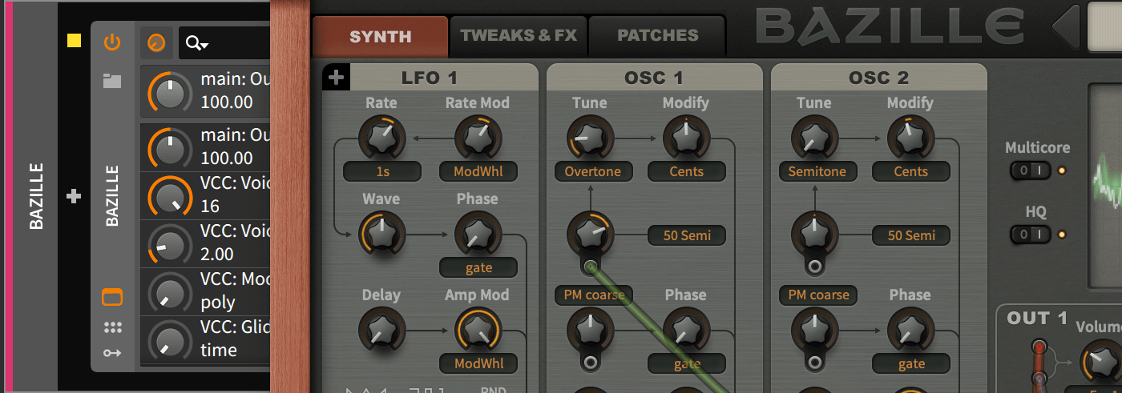Click the OSC 2 Tune knob
The image size is (1122, 393).
pos(815,138)
